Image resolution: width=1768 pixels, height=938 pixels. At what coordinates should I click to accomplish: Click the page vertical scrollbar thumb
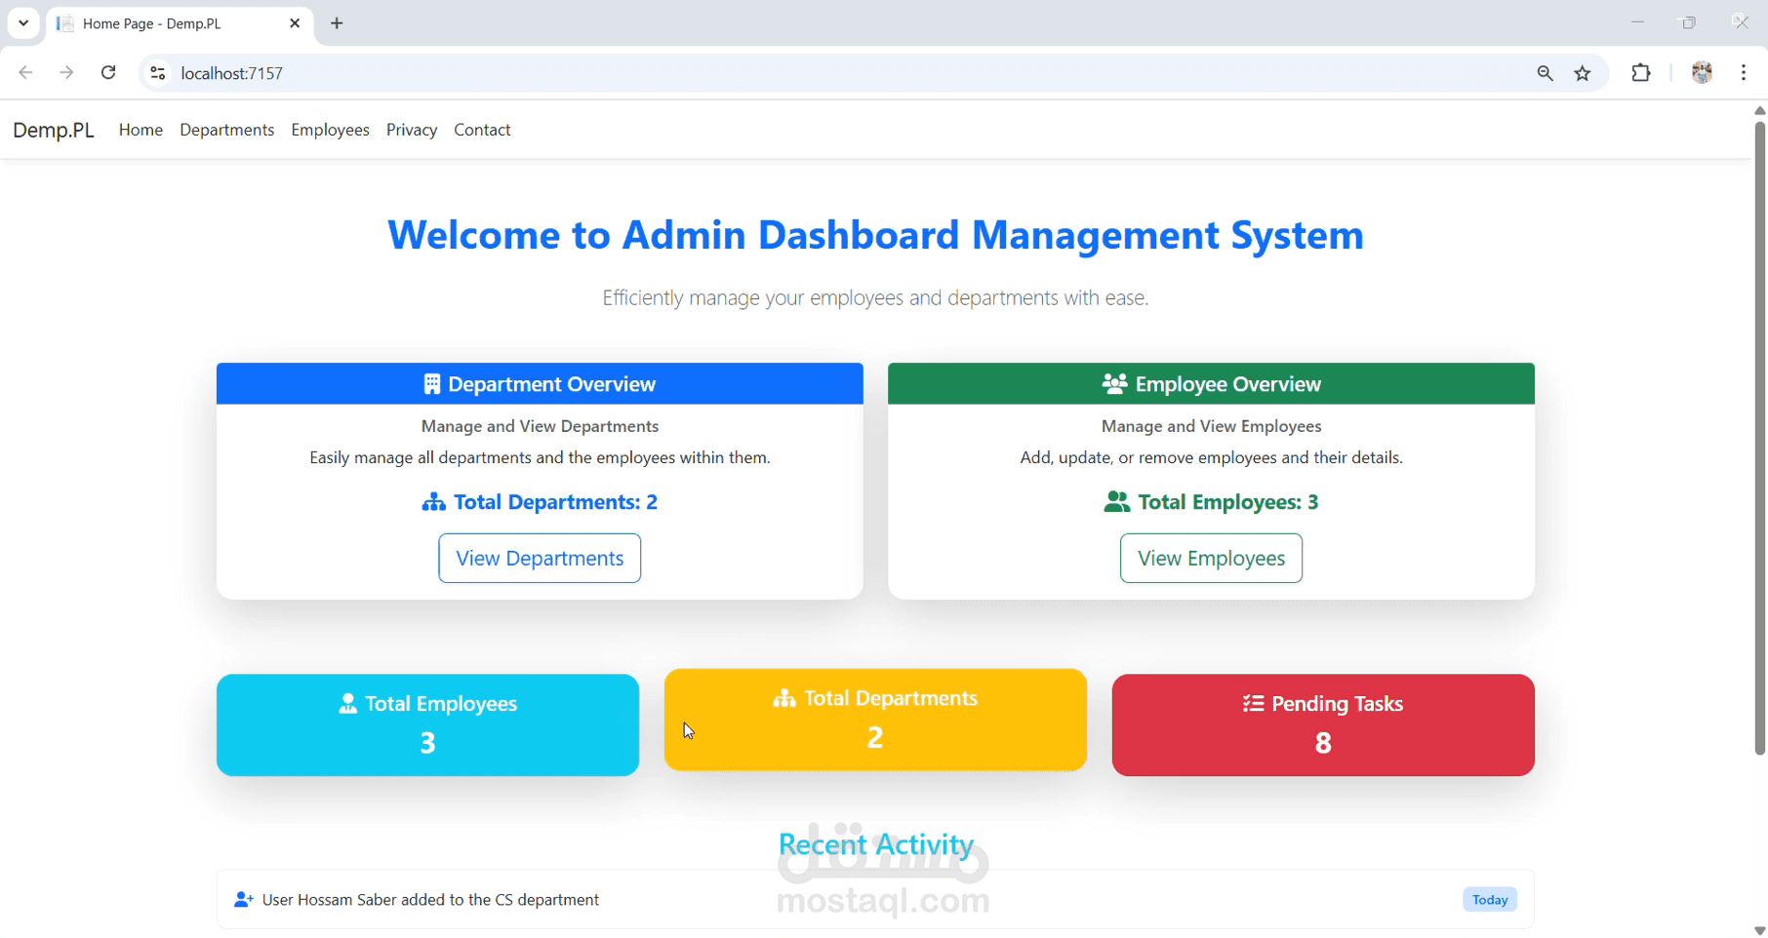[1759, 437]
